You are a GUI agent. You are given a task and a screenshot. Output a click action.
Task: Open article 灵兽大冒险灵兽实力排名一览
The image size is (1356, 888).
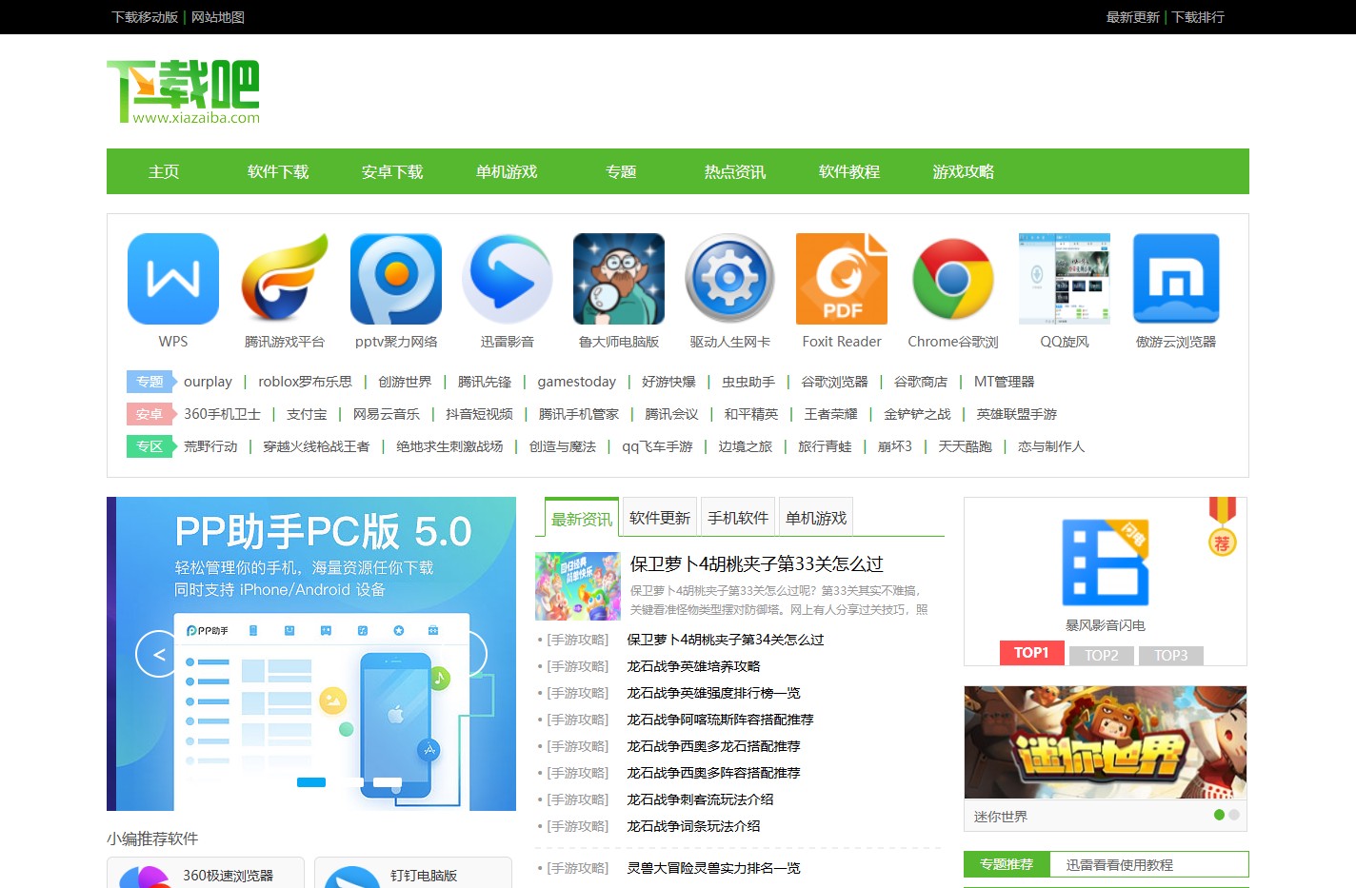pyautogui.click(x=713, y=868)
